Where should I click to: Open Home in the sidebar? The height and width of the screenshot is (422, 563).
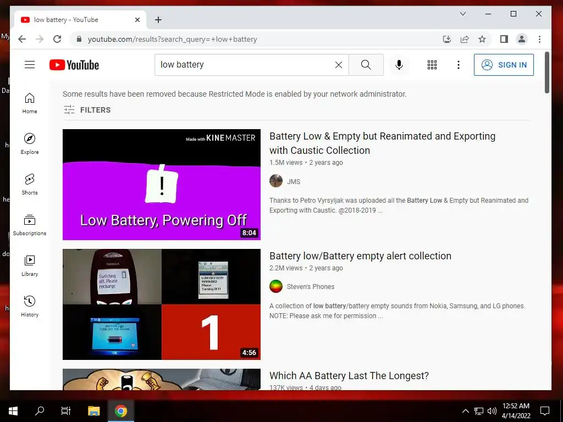[30, 103]
